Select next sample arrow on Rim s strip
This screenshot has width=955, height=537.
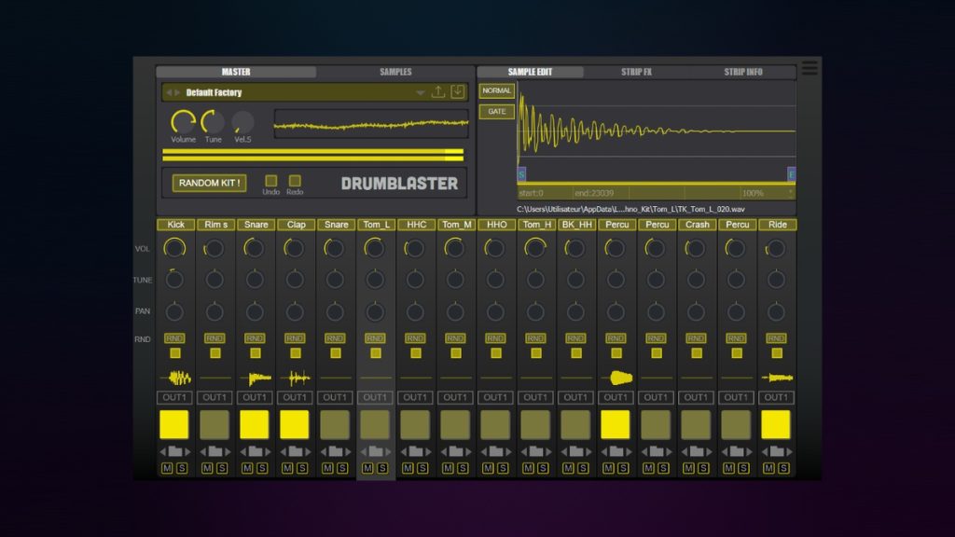click(x=228, y=452)
